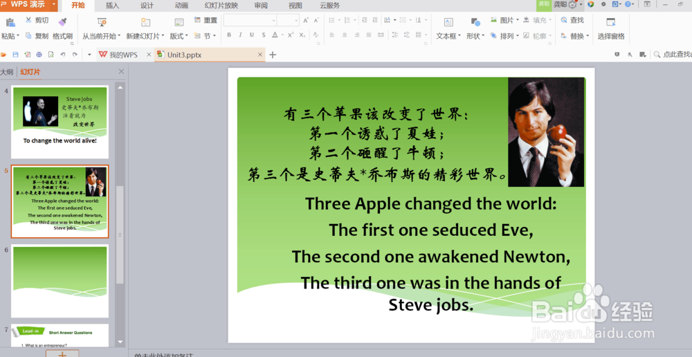Open the WPS 演示 application menu
This screenshot has width=692, height=357.
[28, 5]
